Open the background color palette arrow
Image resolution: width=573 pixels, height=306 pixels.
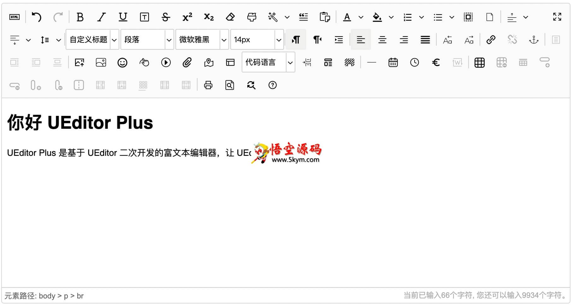tap(391, 17)
